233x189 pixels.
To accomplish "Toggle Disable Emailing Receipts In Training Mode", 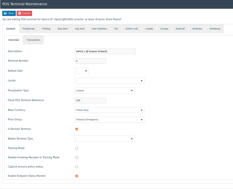I will pyautogui.click(x=77, y=158).
